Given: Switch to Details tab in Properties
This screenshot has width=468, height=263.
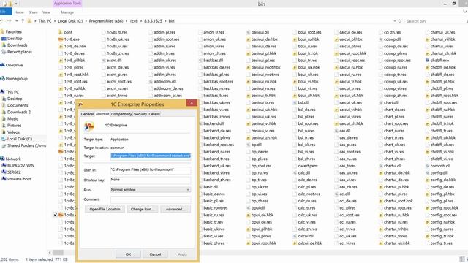Looking at the screenshot, I should point(154,114).
